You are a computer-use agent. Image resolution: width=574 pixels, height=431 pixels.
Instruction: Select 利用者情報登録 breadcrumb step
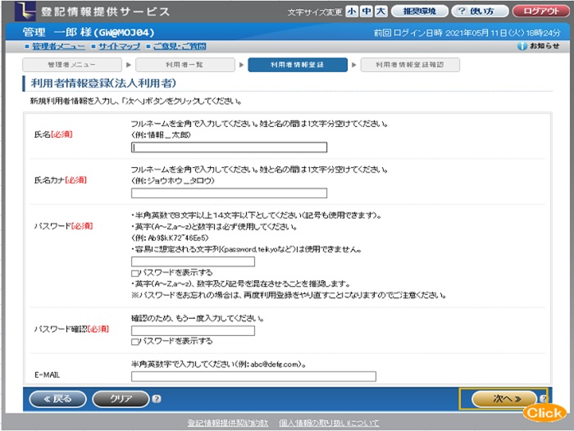click(298, 65)
